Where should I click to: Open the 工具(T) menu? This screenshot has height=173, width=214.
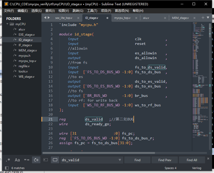click(x=92, y=11)
